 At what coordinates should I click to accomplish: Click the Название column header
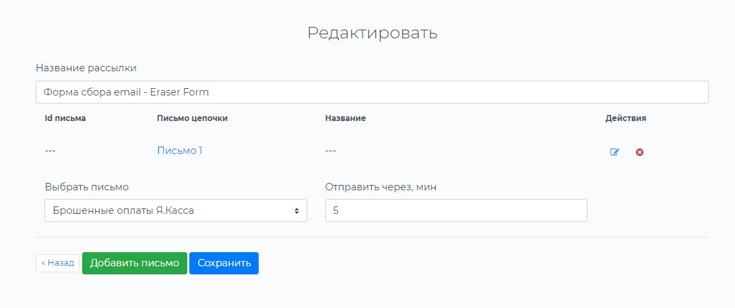click(345, 118)
